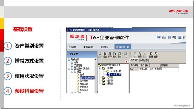
Task: Collapse the 1 销售部 department node
Action: pos(100,68)
